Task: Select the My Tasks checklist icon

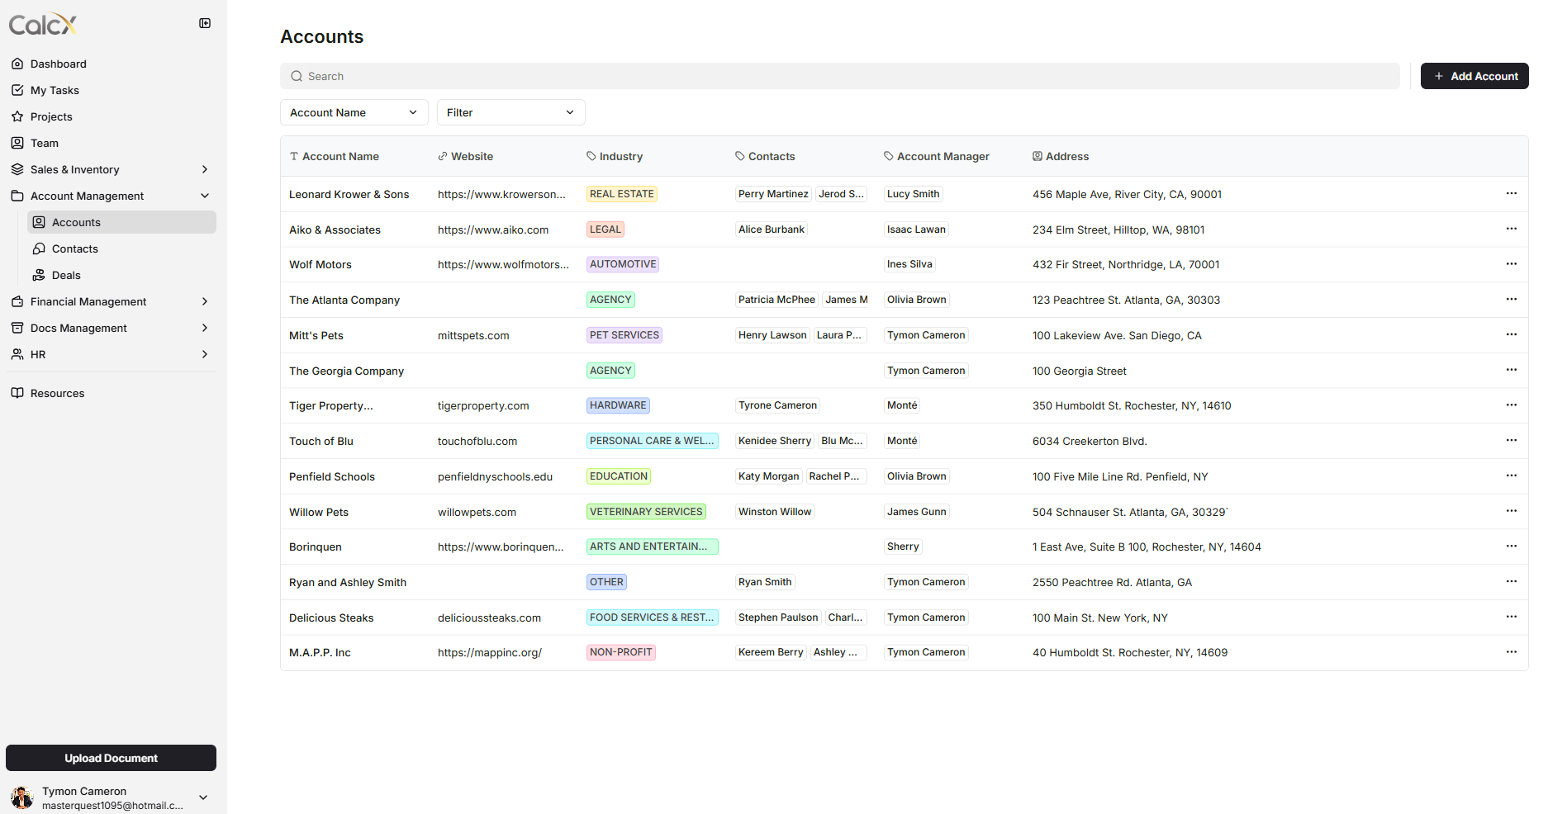Action: click(x=17, y=90)
